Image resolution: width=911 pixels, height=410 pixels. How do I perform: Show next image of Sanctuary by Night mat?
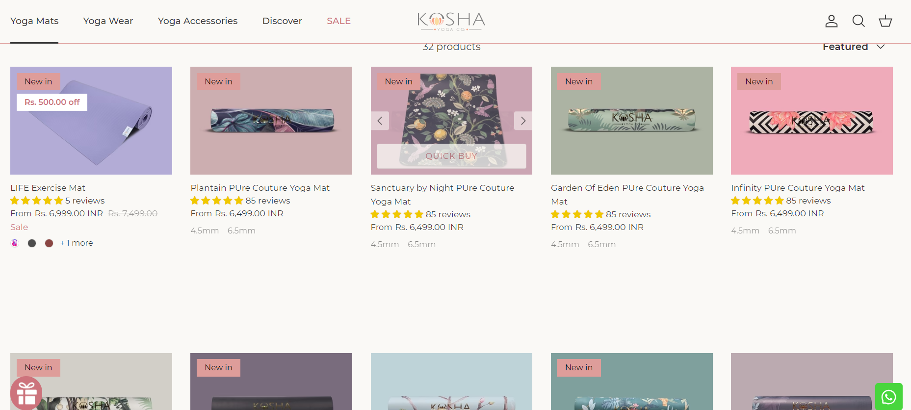[523, 121]
